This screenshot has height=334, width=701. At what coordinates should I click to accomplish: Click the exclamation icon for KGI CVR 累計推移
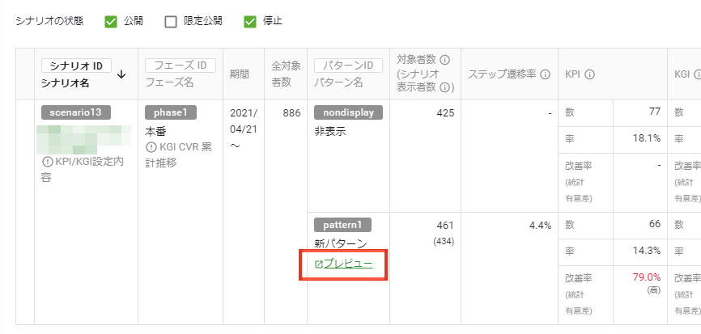tap(151, 147)
